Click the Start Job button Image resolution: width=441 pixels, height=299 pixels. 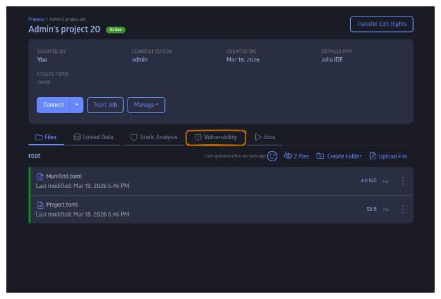(x=105, y=105)
